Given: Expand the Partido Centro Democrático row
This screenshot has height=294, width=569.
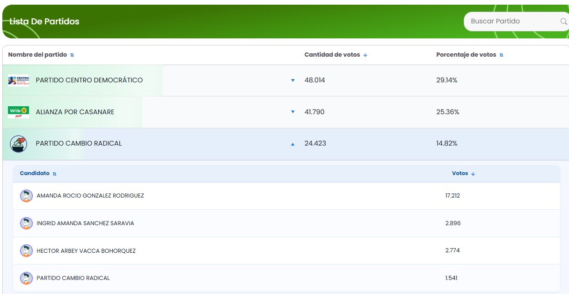Looking at the screenshot, I should pyautogui.click(x=293, y=80).
